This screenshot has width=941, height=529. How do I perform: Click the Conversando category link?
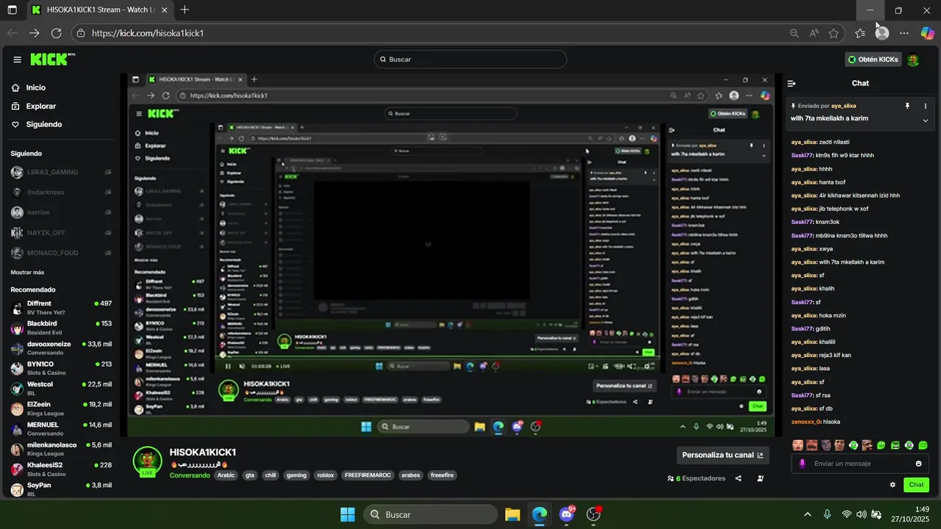(x=190, y=475)
